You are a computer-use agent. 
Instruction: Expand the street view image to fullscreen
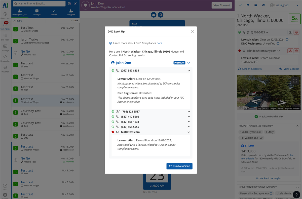click(295, 81)
